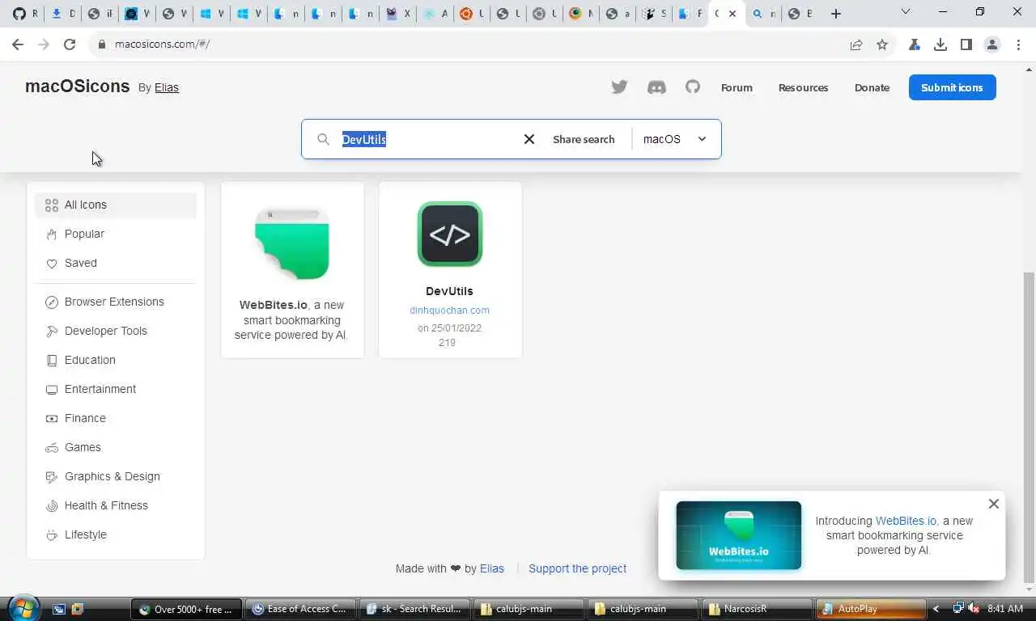1036x621 pixels.
Task: Open the Chrome extensions flask icon
Action: pyautogui.click(x=915, y=44)
